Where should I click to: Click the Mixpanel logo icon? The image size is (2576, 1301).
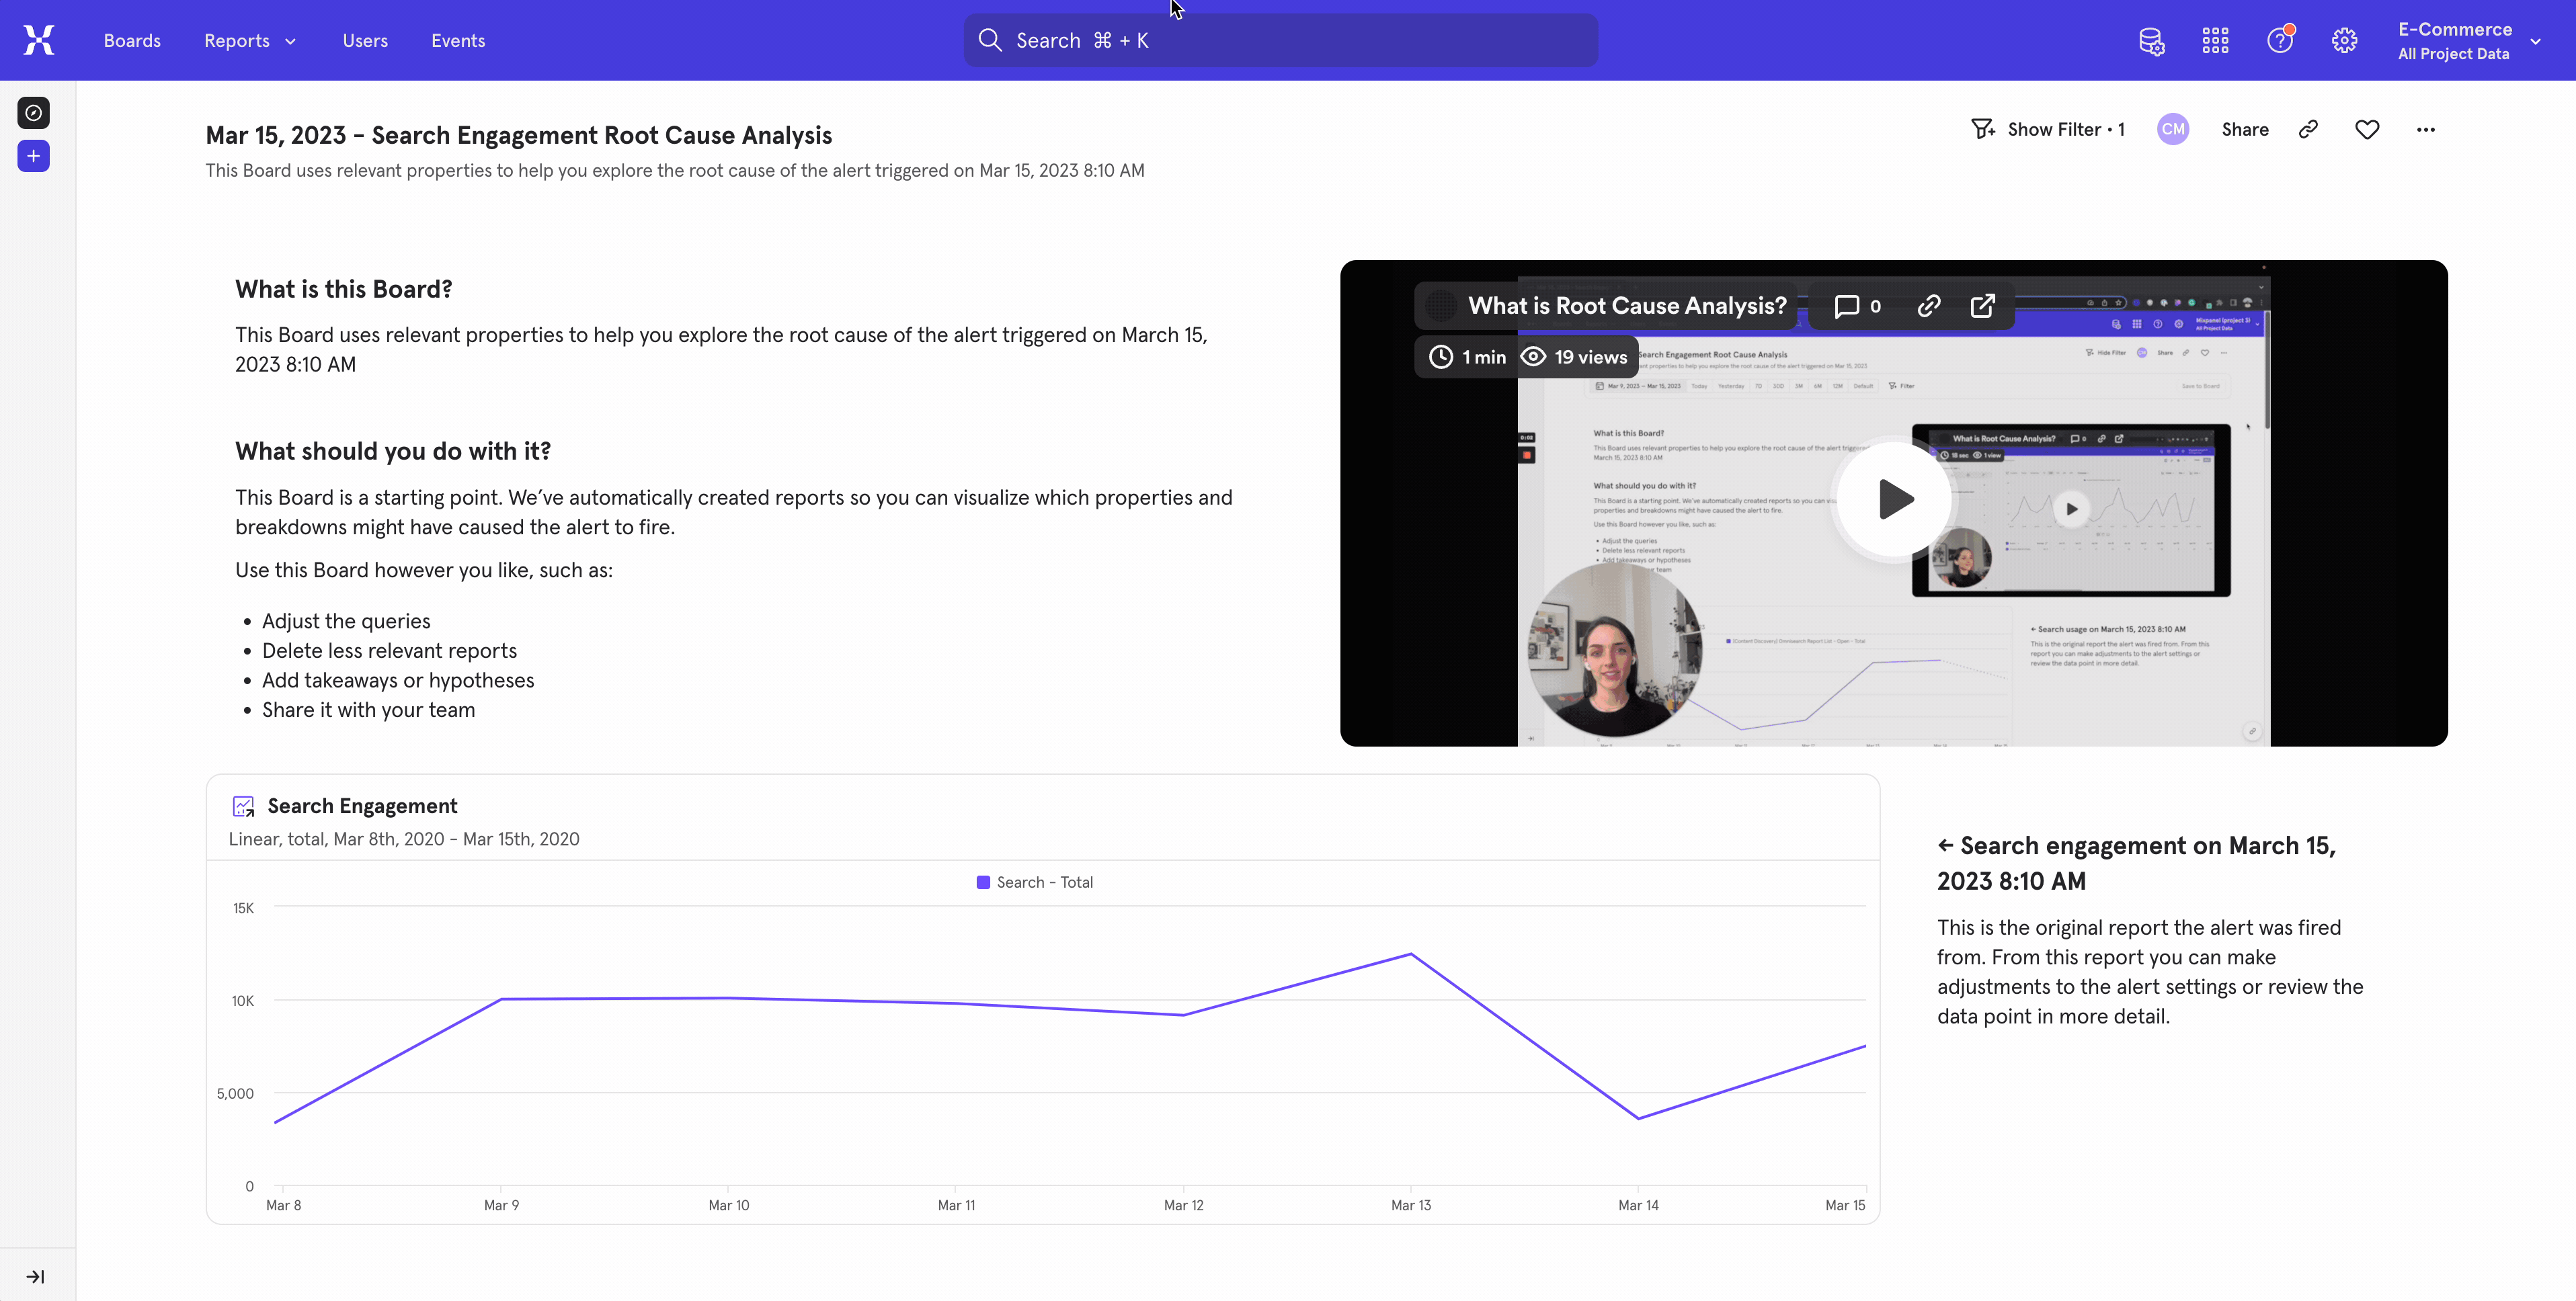39,40
